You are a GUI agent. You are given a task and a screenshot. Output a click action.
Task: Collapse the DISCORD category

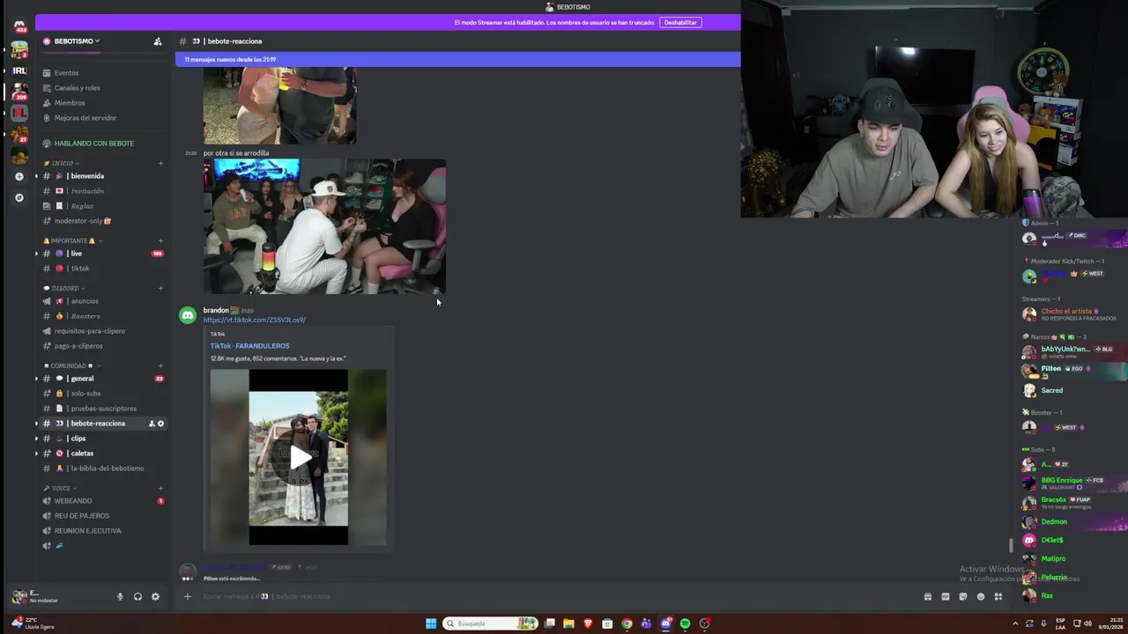click(65, 288)
